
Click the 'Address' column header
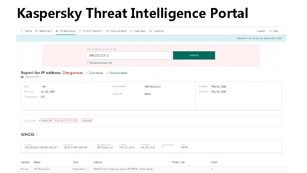click(x=98, y=162)
